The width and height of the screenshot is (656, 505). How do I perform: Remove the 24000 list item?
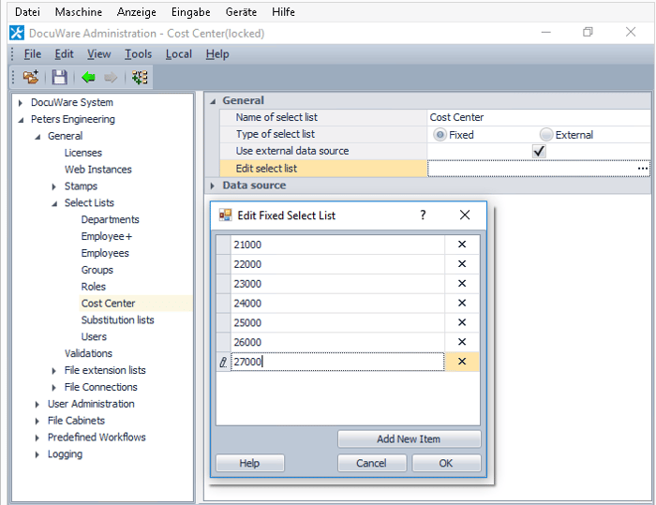click(x=461, y=304)
